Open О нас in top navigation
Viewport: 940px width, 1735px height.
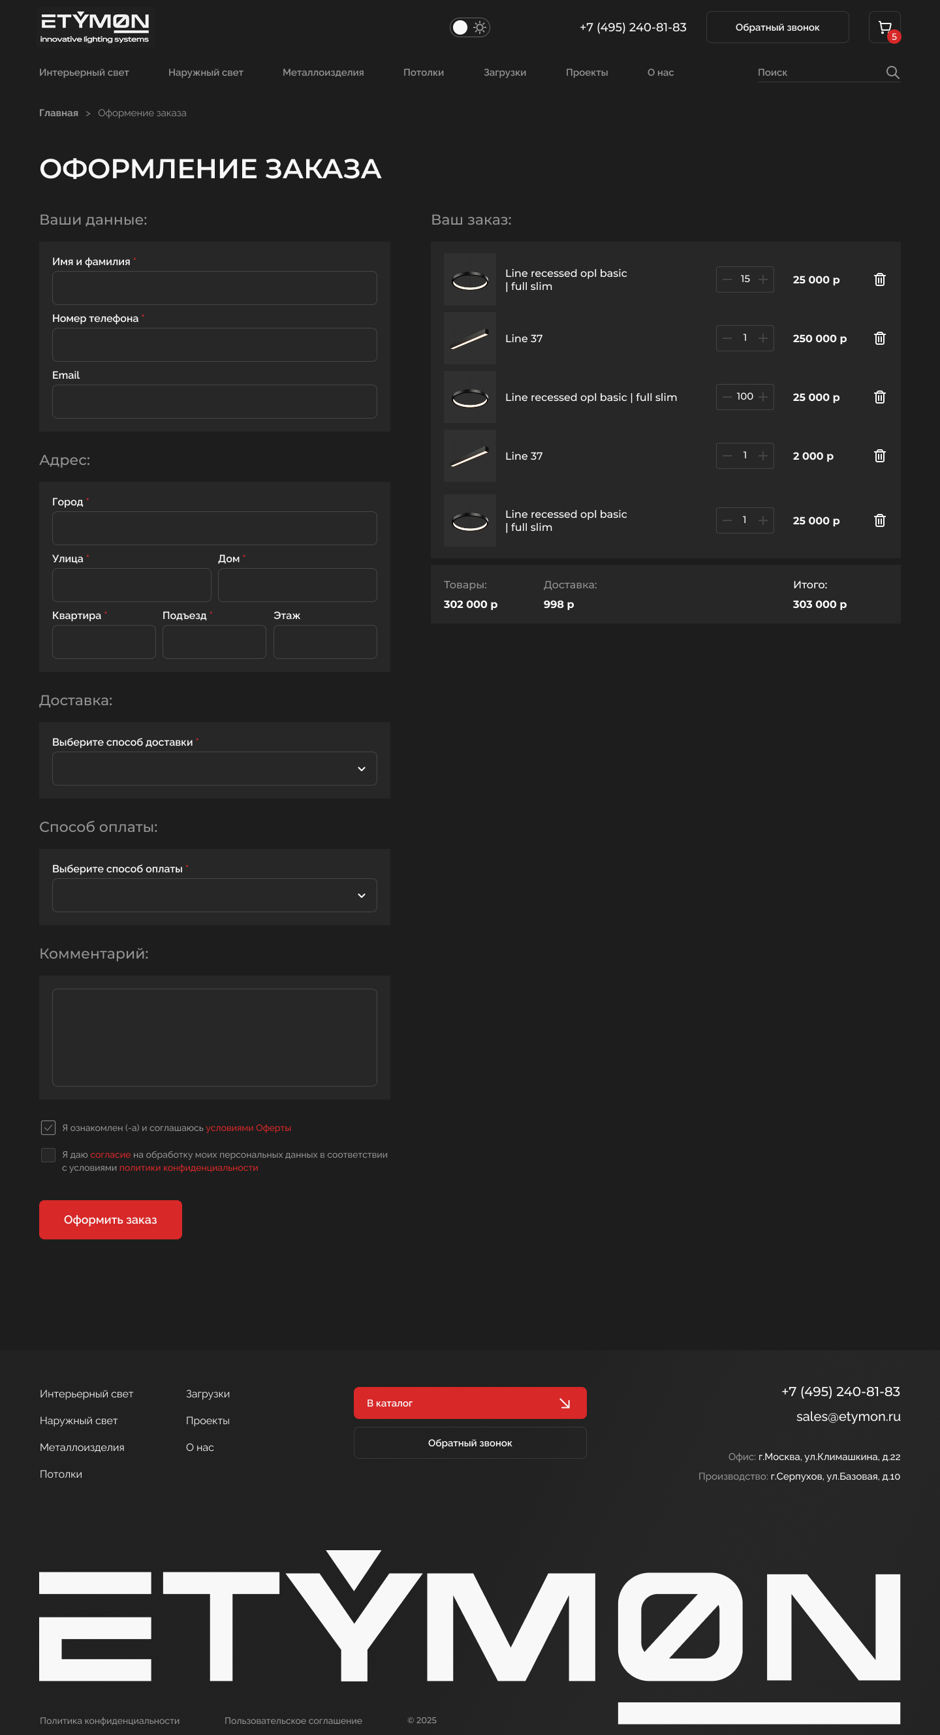click(x=661, y=72)
